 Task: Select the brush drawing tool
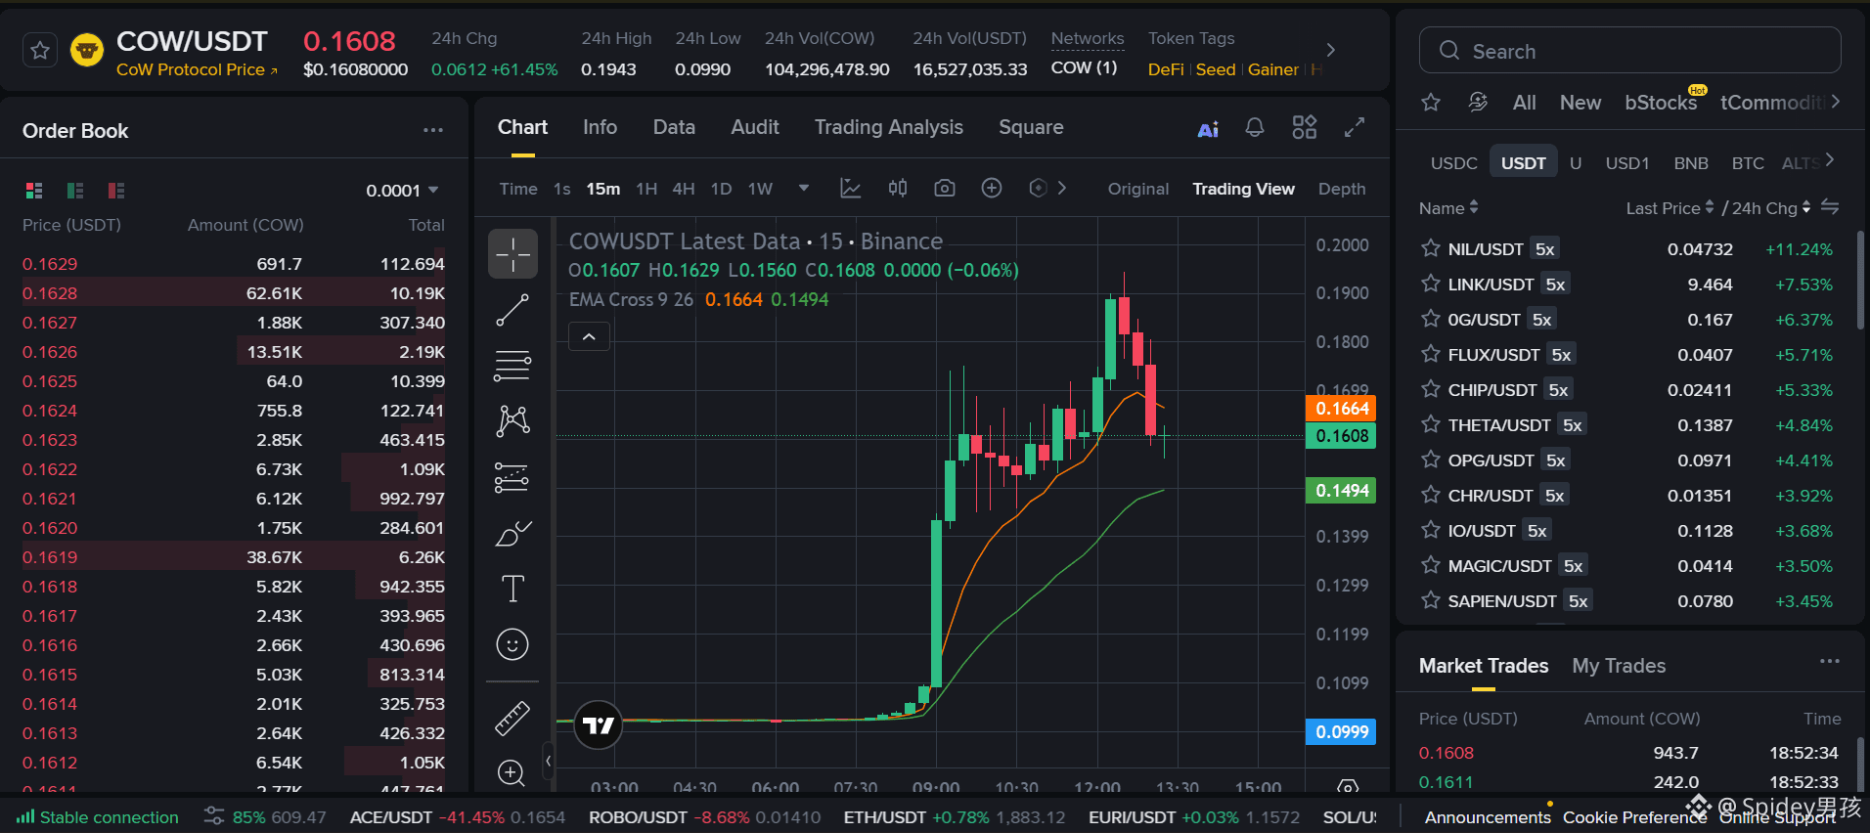coord(512,533)
